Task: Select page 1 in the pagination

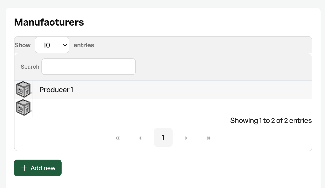Action: (163, 138)
